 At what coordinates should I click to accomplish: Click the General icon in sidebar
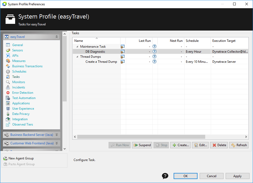[8, 45]
